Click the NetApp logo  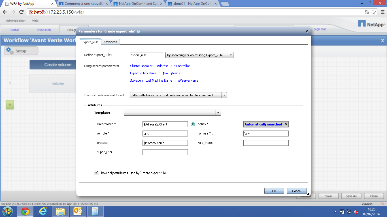click(372, 24)
